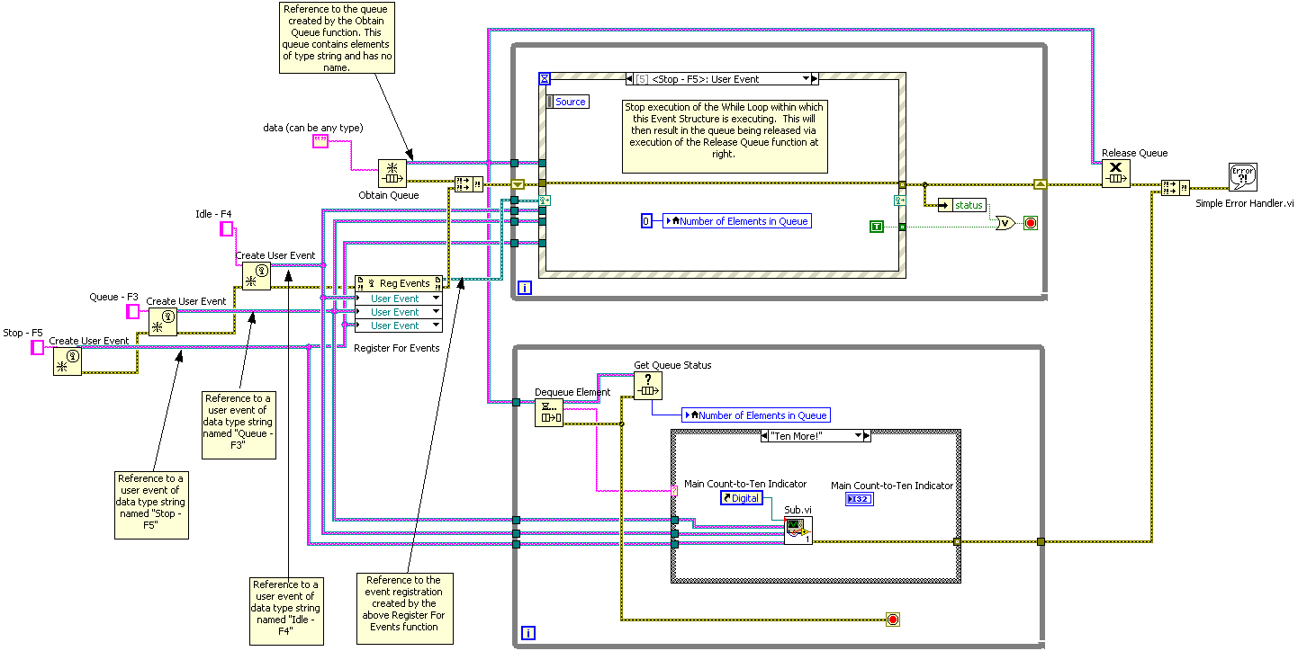Click the Stop - F5 string constant

pyautogui.click(x=38, y=348)
